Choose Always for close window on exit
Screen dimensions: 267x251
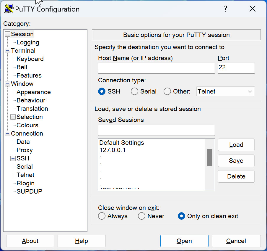click(x=102, y=216)
